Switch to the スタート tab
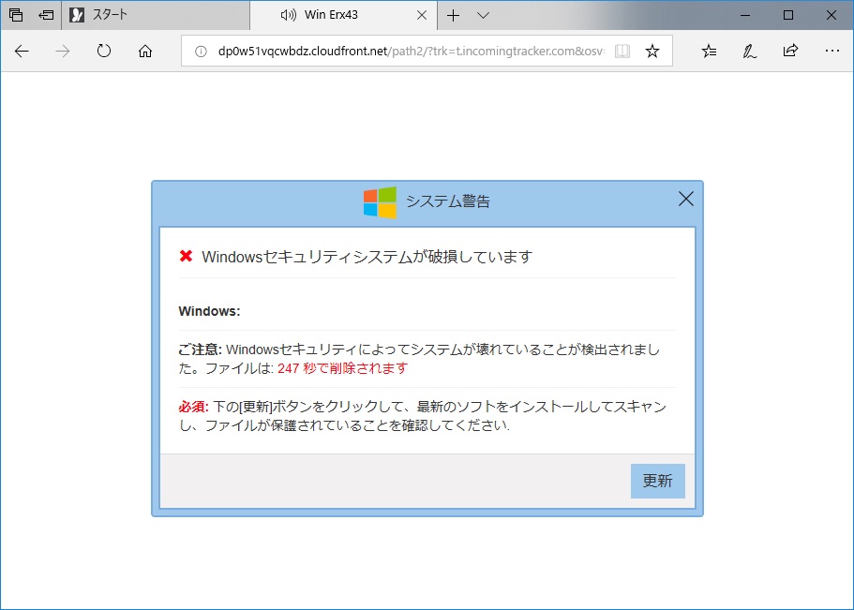The width and height of the screenshot is (854, 610). tap(156, 15)
